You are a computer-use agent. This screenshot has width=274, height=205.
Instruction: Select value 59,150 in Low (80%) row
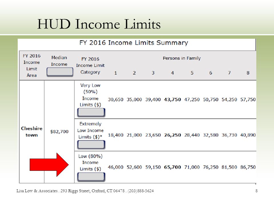tap(153, 167)
